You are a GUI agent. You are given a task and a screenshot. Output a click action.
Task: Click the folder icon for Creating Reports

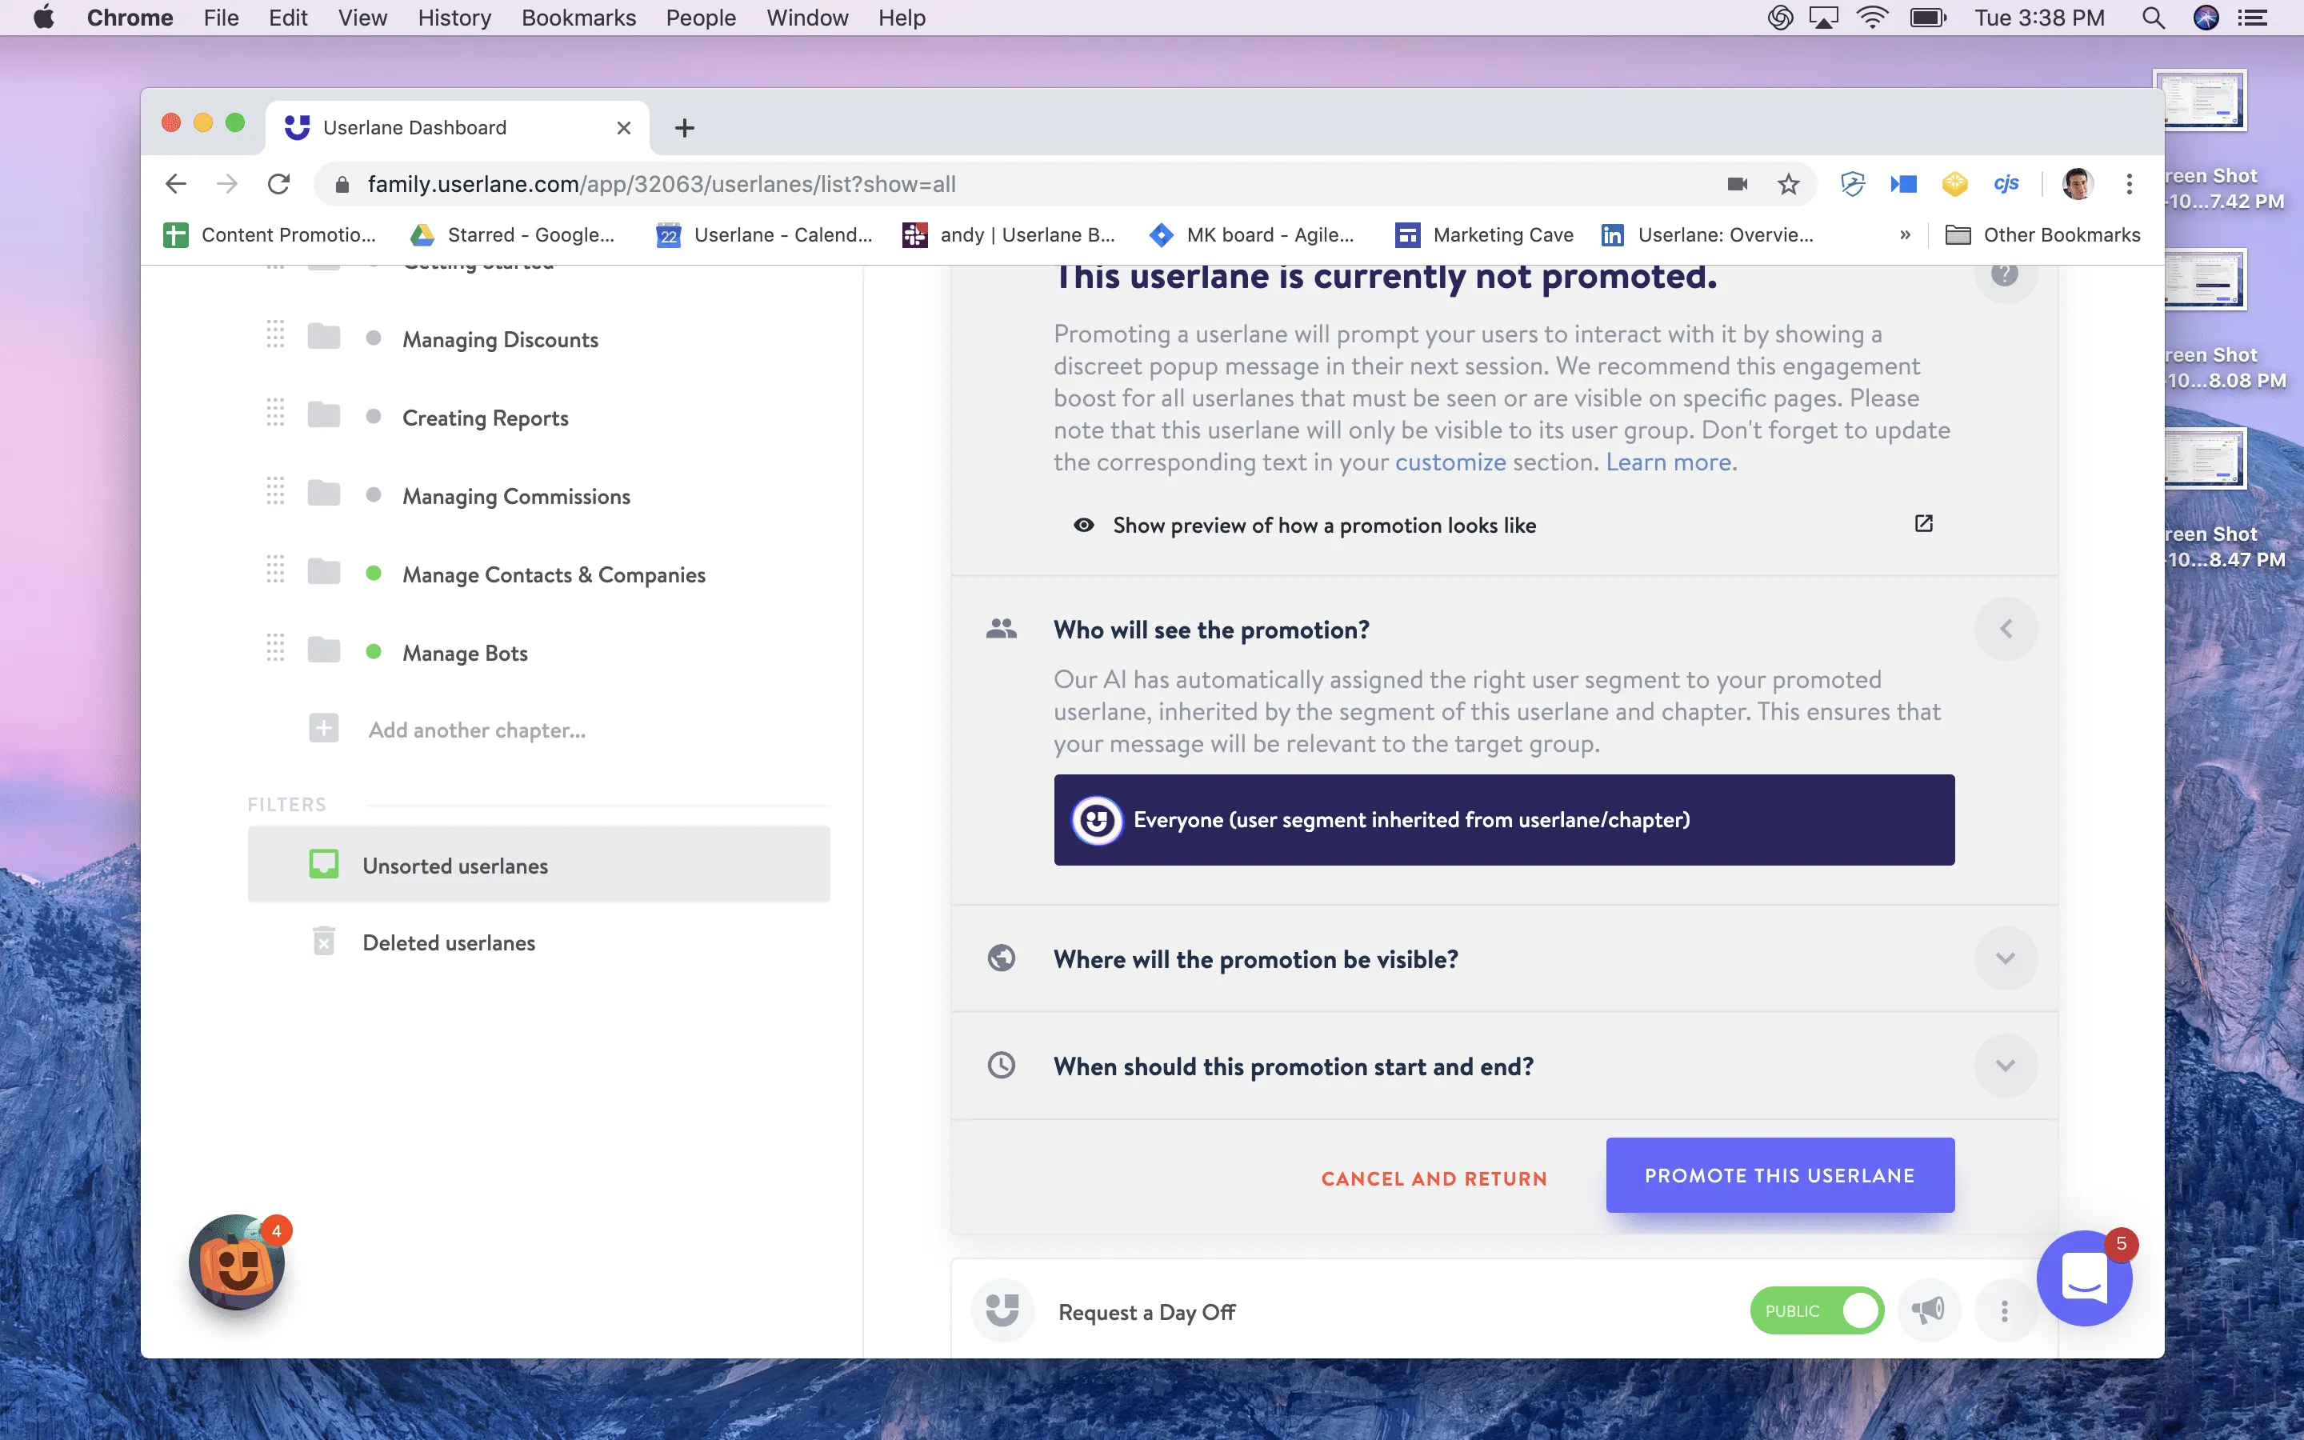tap(324, 415)
